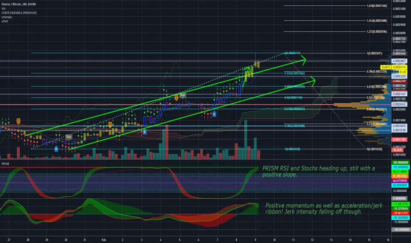The height and width of the screenshot is (243, 411).
Task: Click the 0.00024827 horizontal line price tag
Action: pos(399,61)
